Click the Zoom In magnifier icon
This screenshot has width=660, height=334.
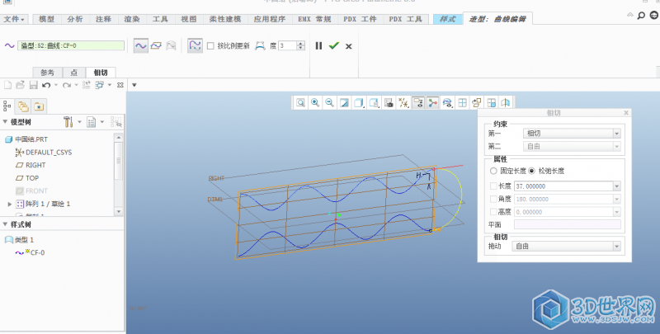[x=315, y=102]
